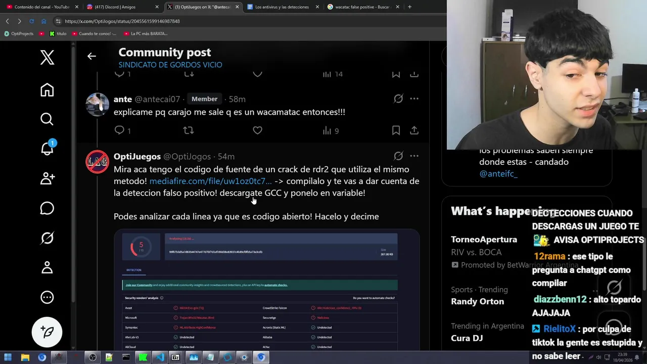Open three-dot menu on ante's post

click(x=414, y=99)
